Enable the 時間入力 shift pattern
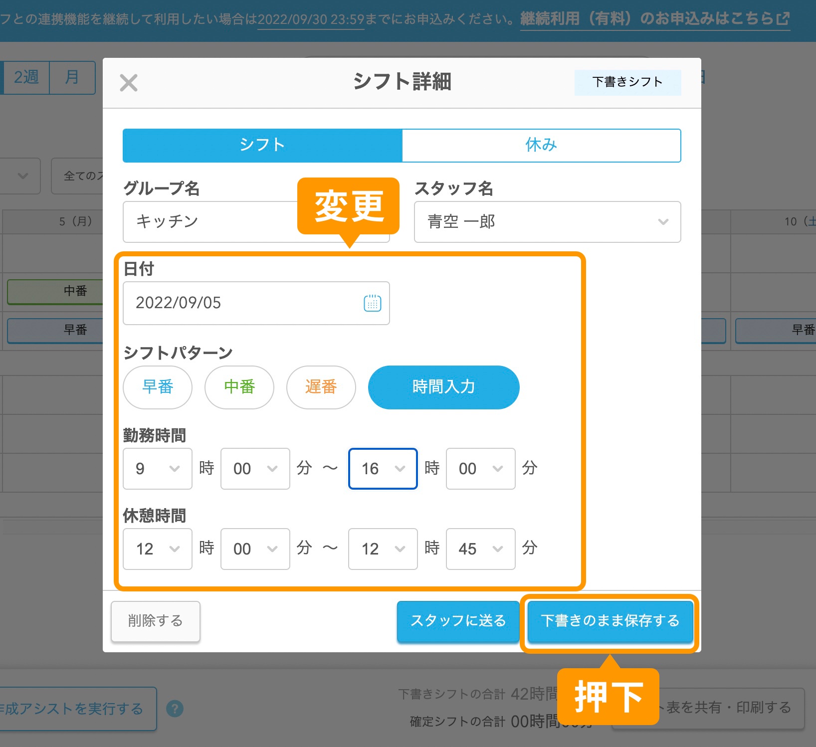 coord(443,387)
